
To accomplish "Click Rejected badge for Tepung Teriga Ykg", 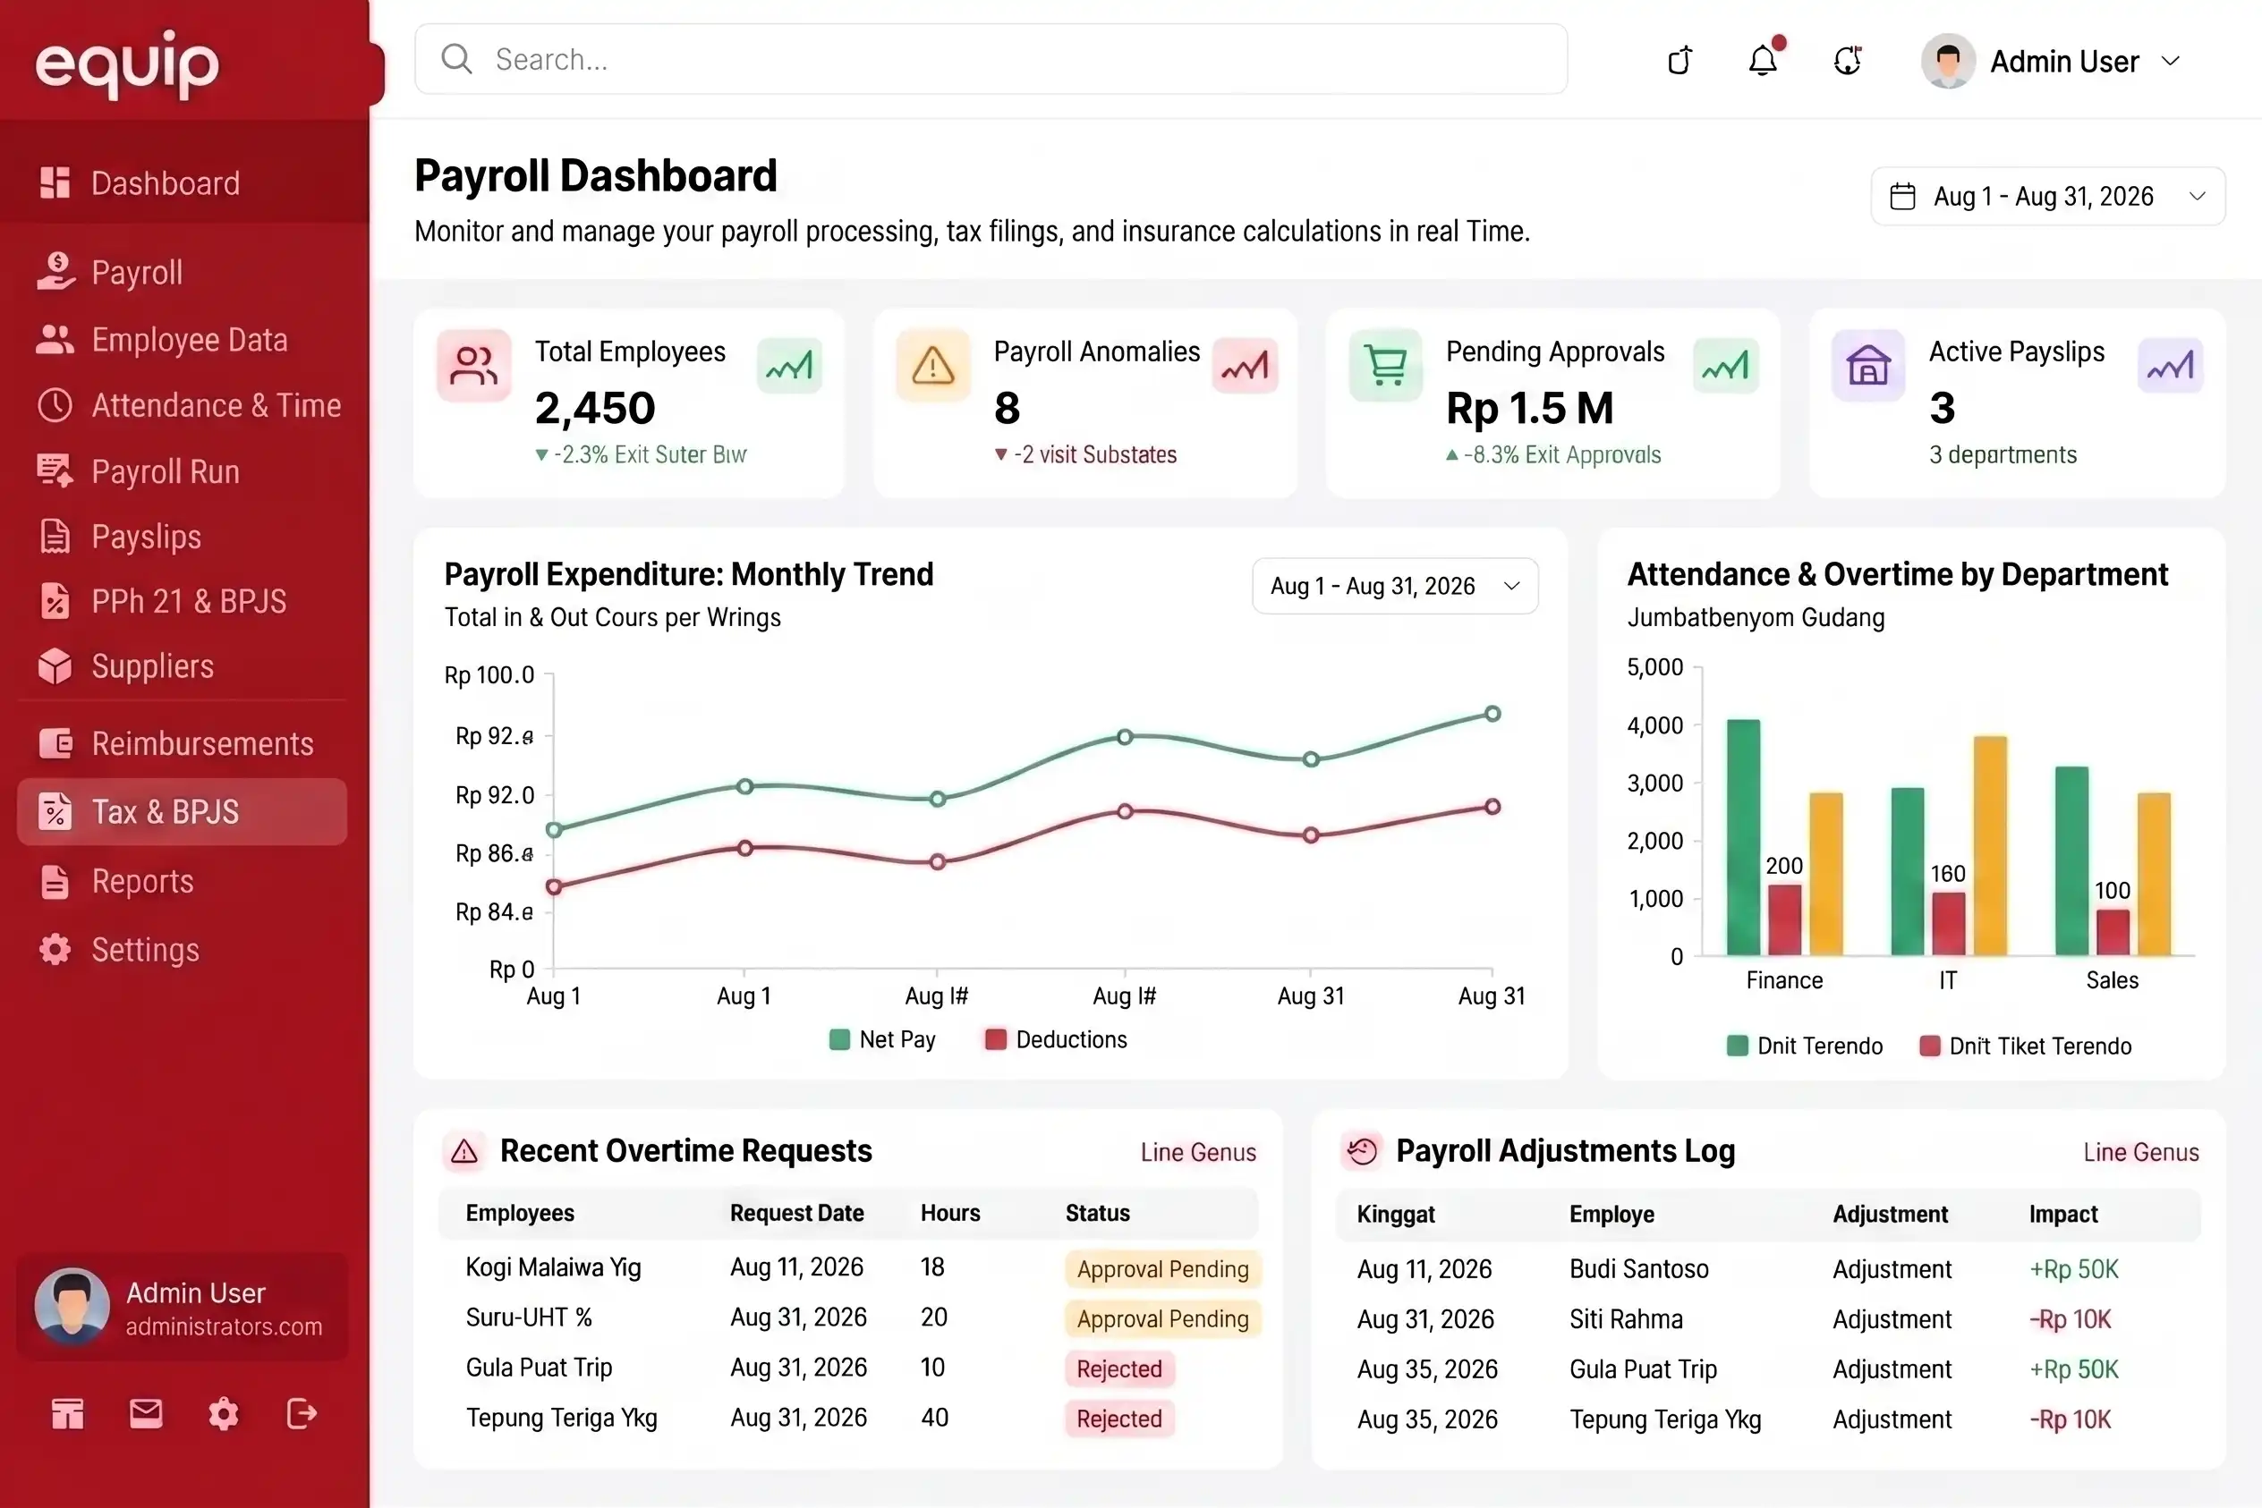I will 1119,1419.
